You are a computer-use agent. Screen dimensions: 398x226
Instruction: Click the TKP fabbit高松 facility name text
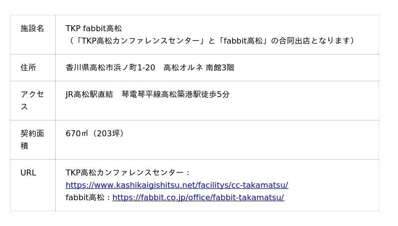(x=94, y=28)
